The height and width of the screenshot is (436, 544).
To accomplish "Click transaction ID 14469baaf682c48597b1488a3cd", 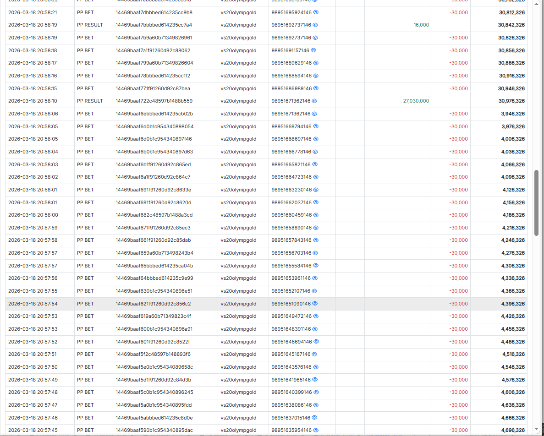I will (154, 215).
